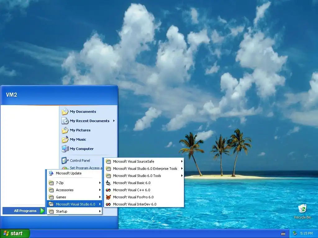Click the Visual Studio 6.0 Enterprise Tools folder icon
This screenshot has width=318, height=238.
(x=108, y=169)
